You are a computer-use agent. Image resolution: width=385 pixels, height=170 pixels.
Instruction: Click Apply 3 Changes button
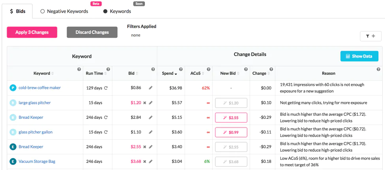click(32, 32)
